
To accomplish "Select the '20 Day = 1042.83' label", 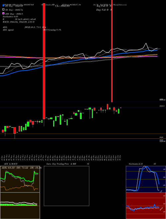I will [x=14, y=6].
